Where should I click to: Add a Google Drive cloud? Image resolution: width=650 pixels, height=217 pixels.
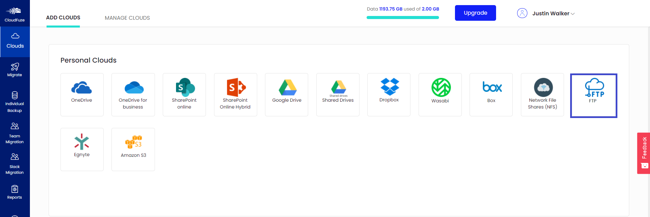tap(286, 95)
